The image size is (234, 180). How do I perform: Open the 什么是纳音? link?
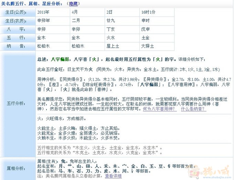193,109
